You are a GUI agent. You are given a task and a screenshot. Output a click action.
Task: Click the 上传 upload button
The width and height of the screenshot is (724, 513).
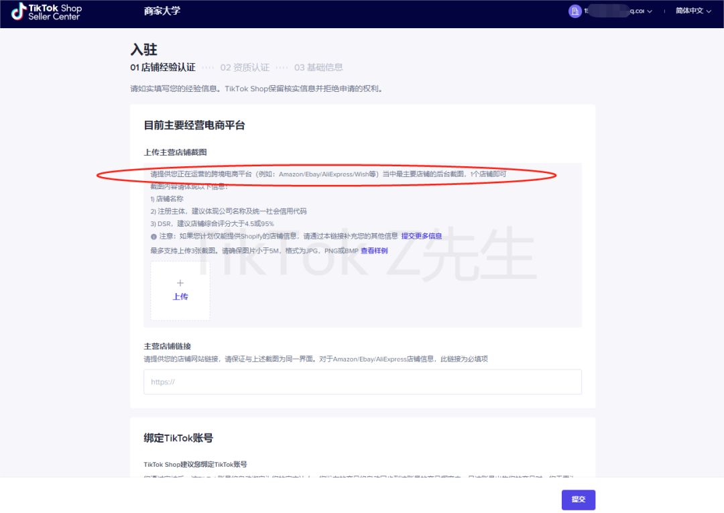[x=180, y=297]
